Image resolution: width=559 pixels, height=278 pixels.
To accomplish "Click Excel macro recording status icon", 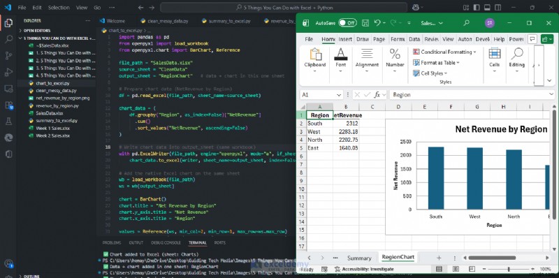I will pyautogui.click(x=324, y=269).
